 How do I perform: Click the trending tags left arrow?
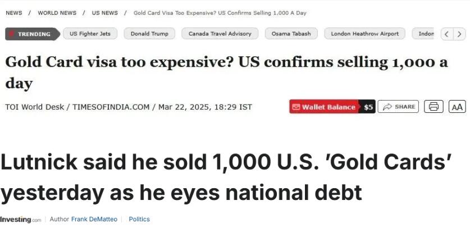(x=447, y=34)
